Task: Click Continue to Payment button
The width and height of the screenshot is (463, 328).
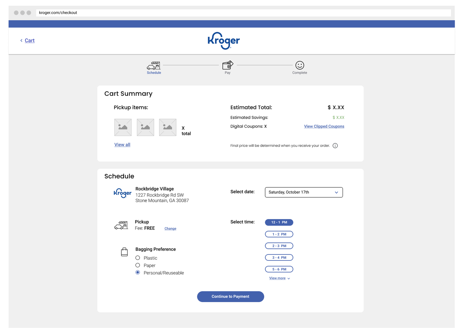Action: (x=231, y=297)
